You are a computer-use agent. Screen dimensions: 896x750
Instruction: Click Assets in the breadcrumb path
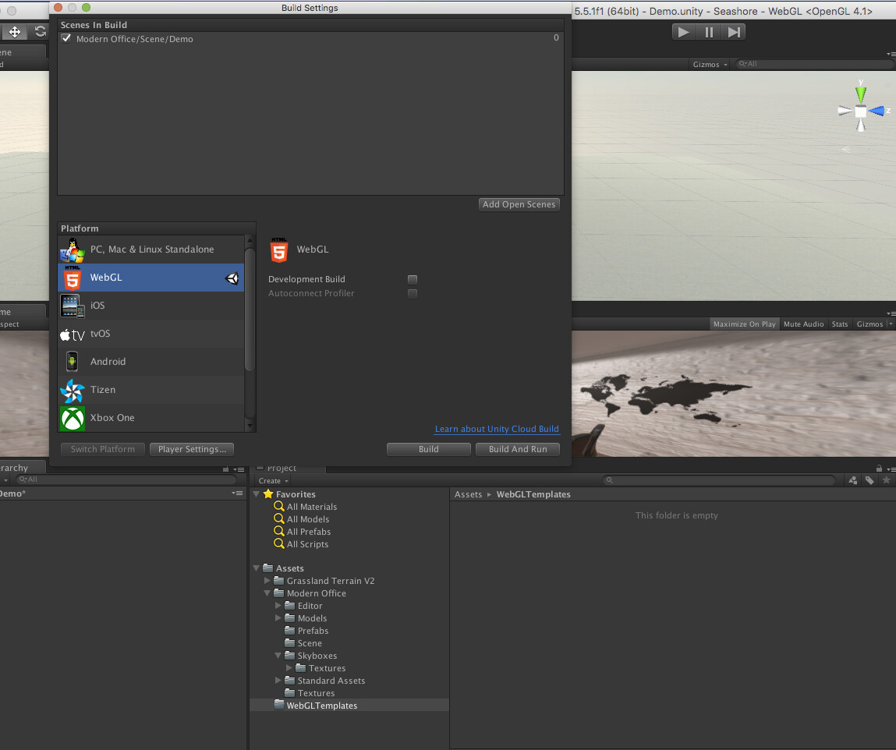click(x=468, y=494)
